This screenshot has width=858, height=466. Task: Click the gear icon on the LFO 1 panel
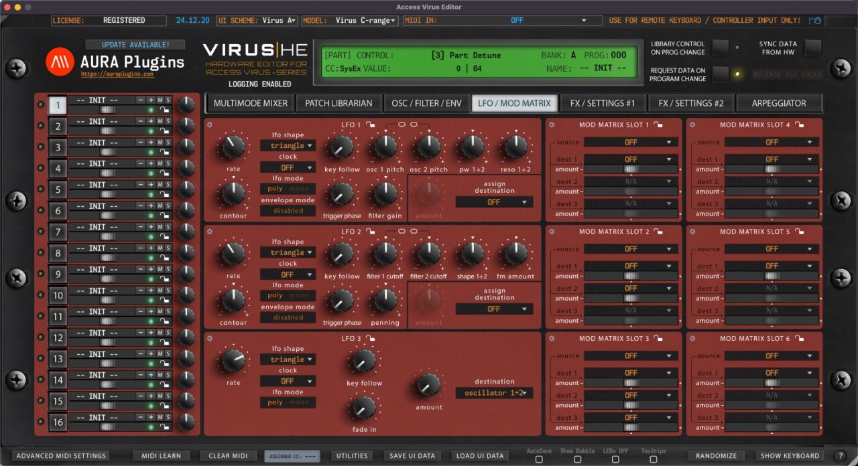tap(210, 125)
